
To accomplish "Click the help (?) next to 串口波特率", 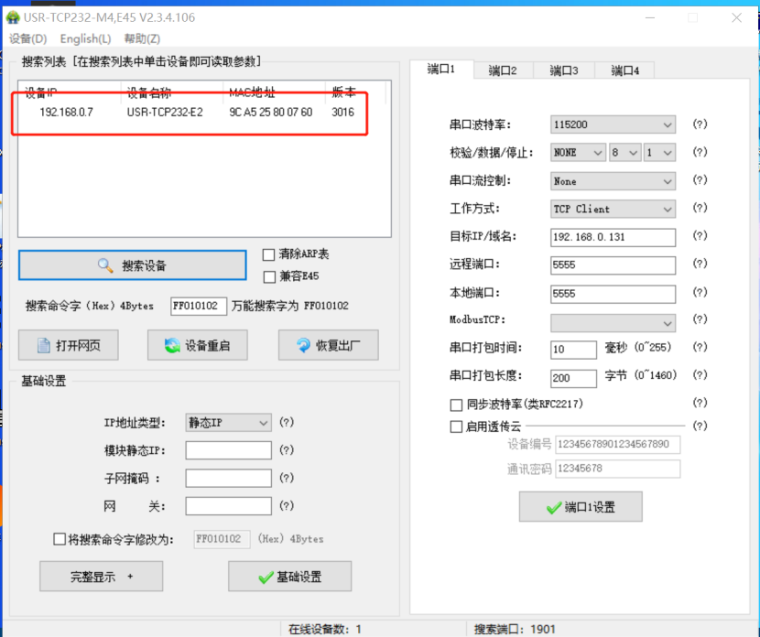I will (x=700, y=124).
